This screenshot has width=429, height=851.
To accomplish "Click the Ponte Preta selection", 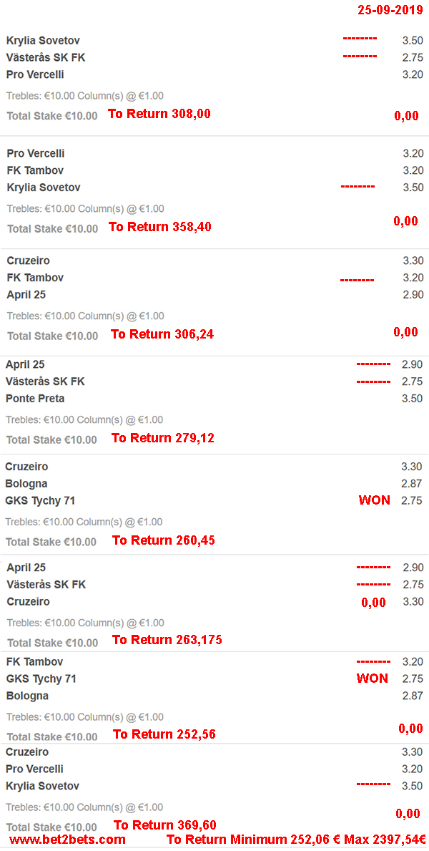I will tap(35, 399).
